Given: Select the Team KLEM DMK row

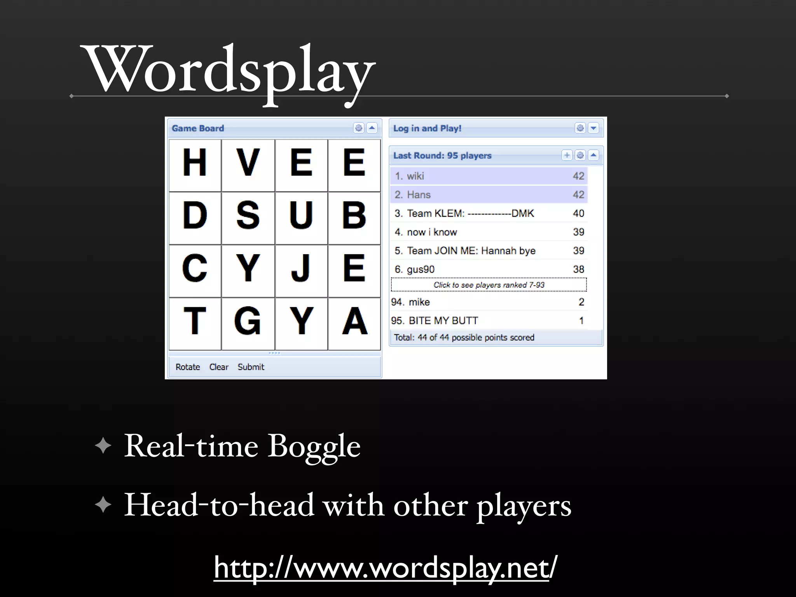Looking at the screenshot, I should tap(489, 213).
